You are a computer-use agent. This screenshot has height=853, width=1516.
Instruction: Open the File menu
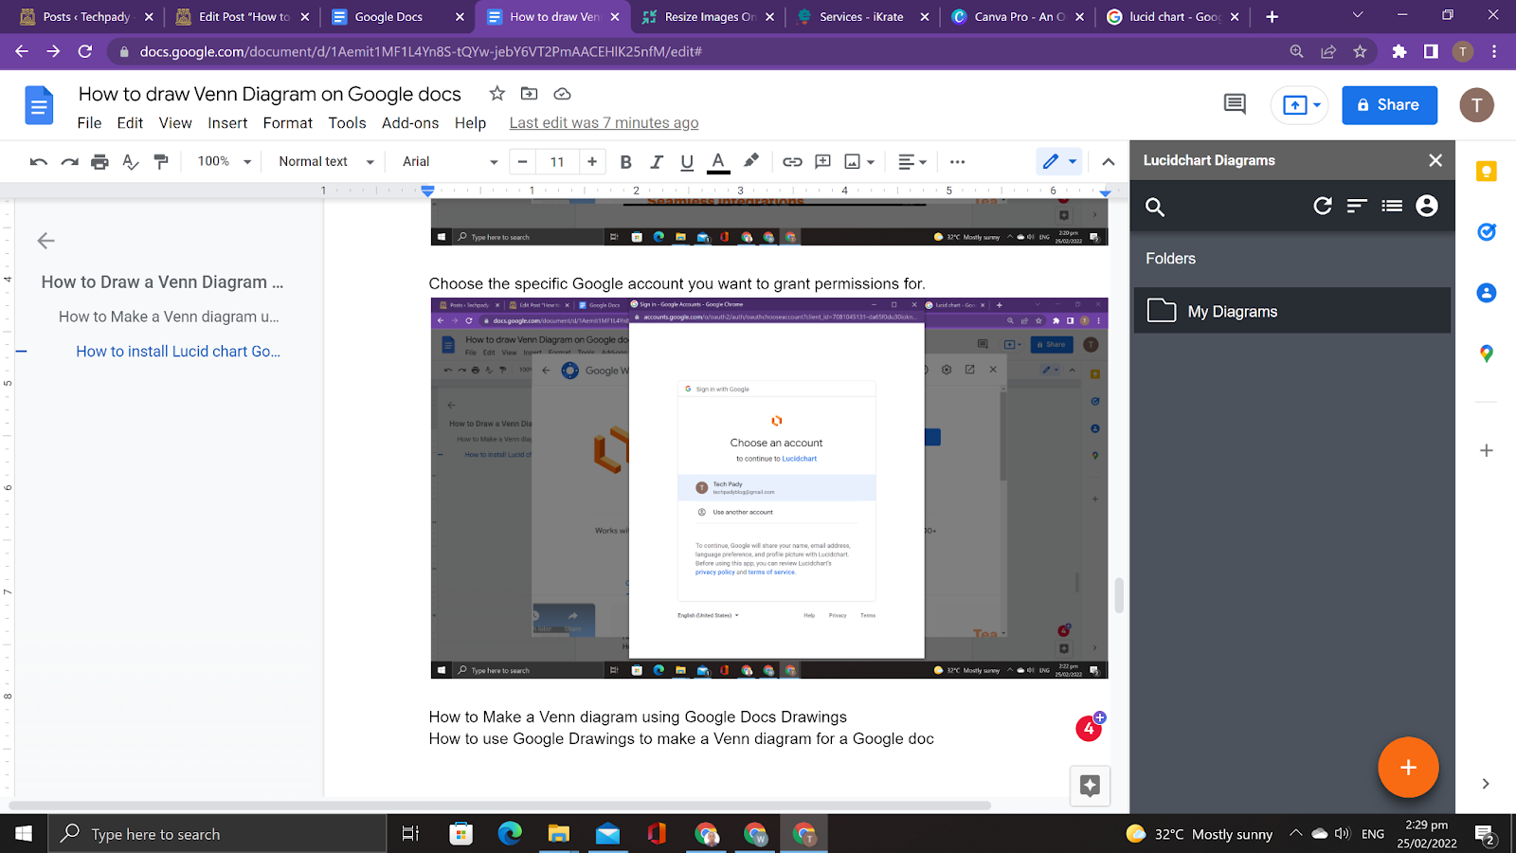click(89, 123)
